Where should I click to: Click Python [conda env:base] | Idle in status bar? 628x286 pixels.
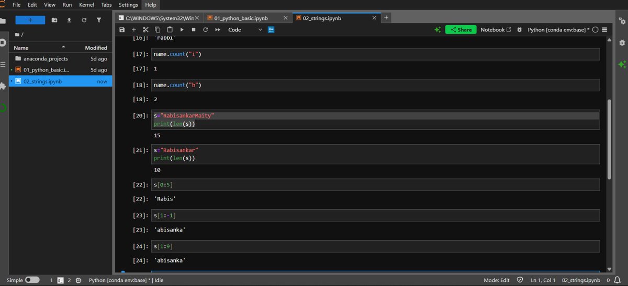pyautogui.click(x=126, y=280)
